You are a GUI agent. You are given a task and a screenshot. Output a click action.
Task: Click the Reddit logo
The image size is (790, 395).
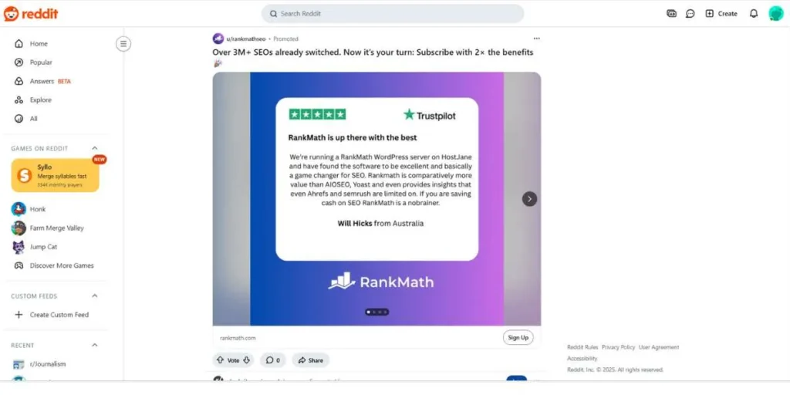[31, 14]
